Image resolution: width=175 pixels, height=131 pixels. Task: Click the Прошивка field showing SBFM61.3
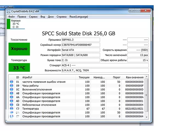point(80,40)
